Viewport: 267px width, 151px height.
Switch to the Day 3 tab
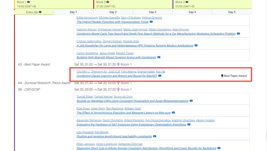pyautogui.click(x=153, y=12)
